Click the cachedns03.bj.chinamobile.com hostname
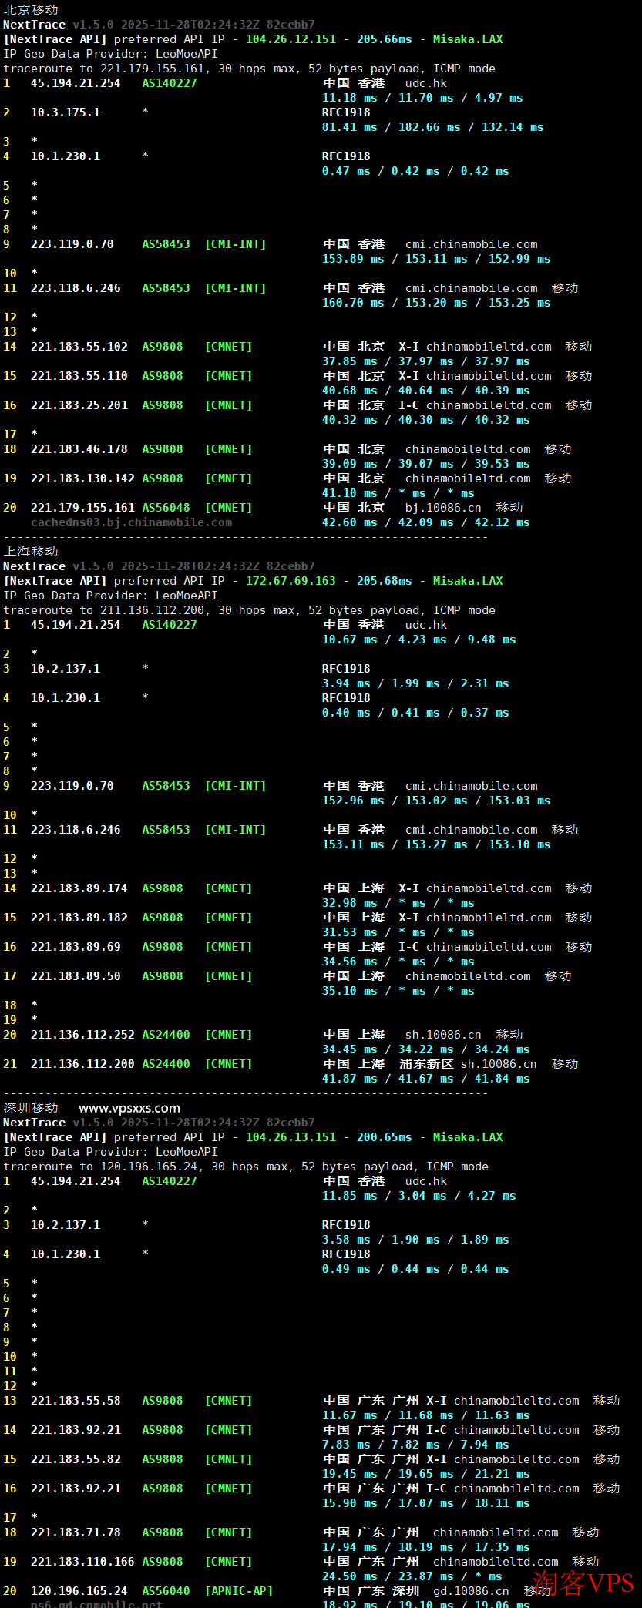 click(x=131, y=522)
